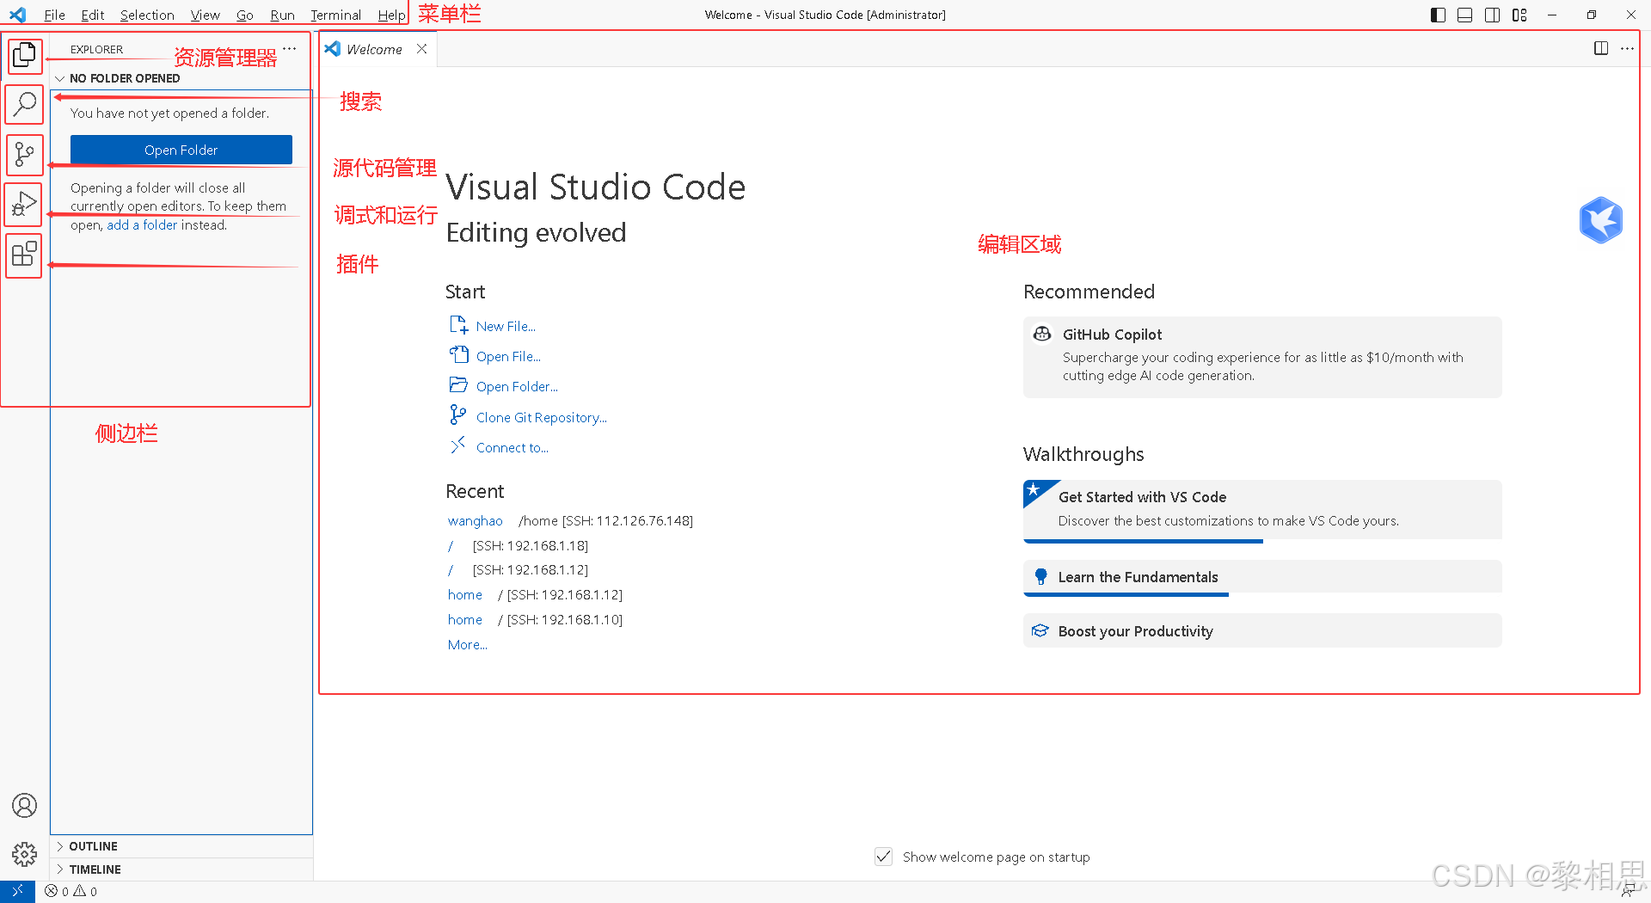This screenshot has width=1651, height=903.
Task: Expand the Outline section
Action: point(181,846)
